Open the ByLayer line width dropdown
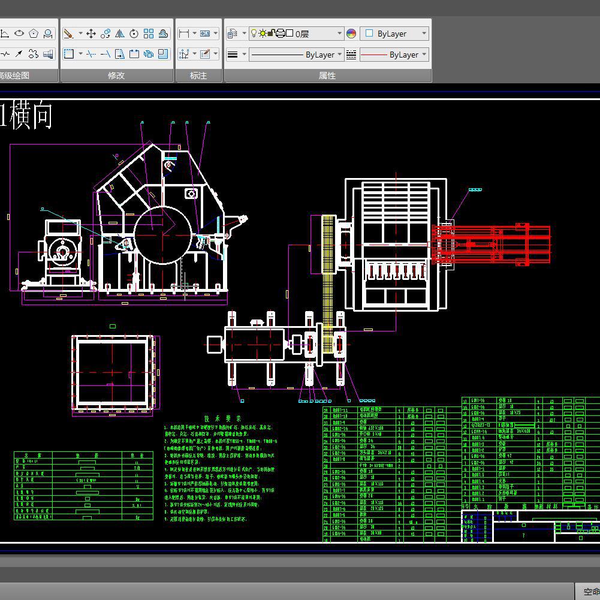600x600 pixels. [296, 55]
